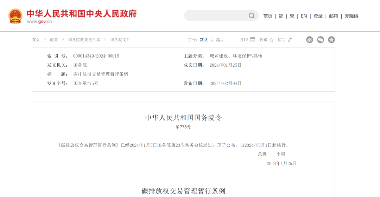Click the star icon next to 收藏
Image resolution: width=380 pixels, height=197 pixels.
click(x=272, y=40)
